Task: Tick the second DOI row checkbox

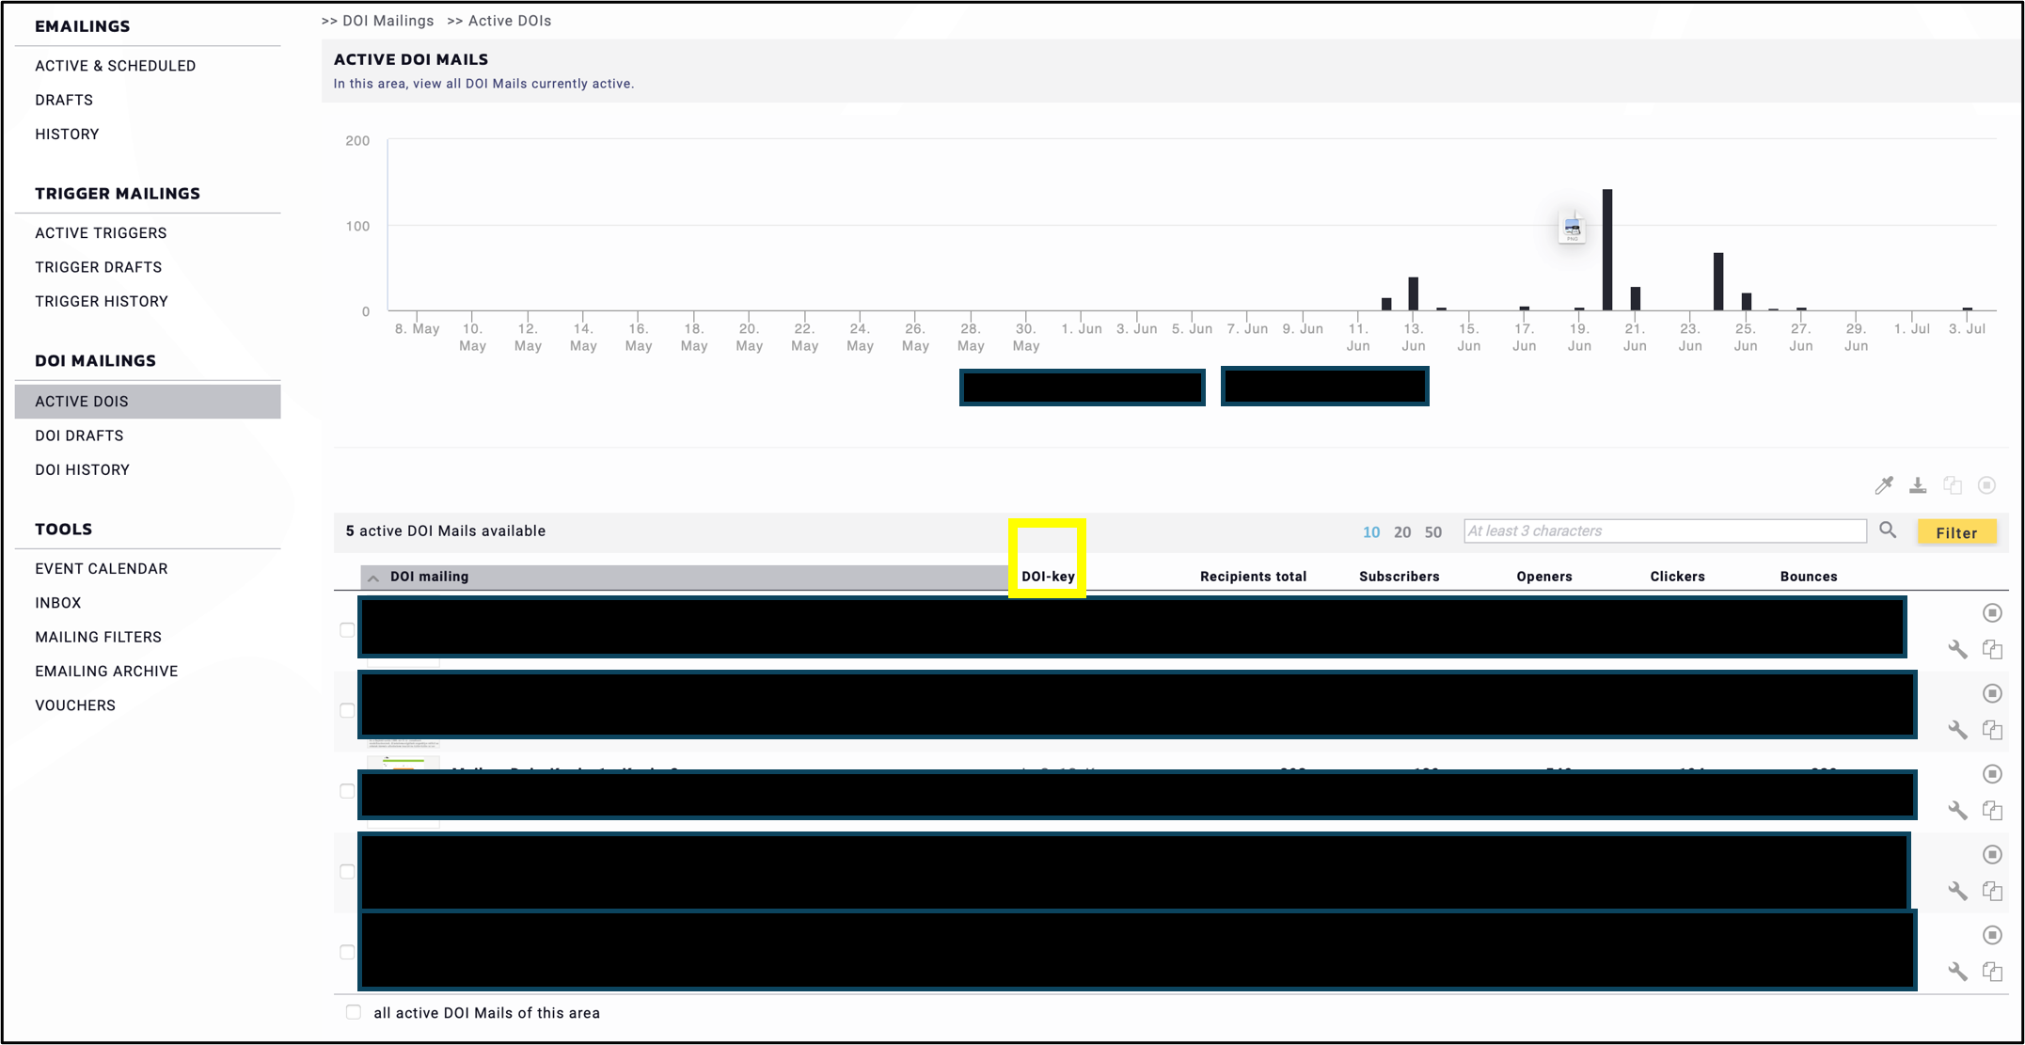Action: [x=347, y=710]
